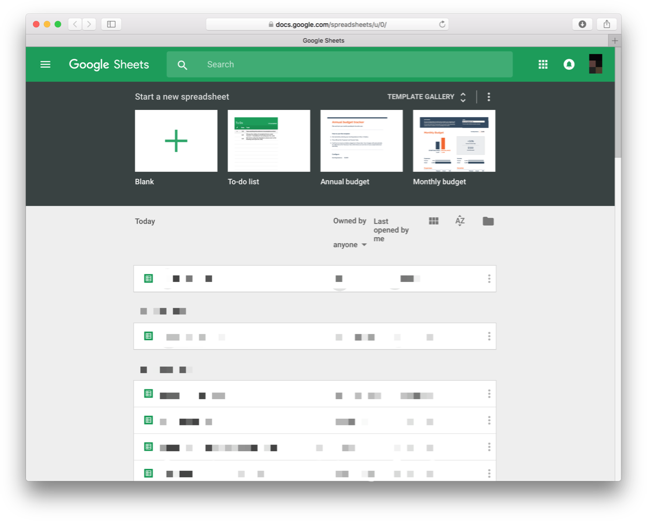Open the main menu hamburger icon
The image size is (647, 521).
(45, 65)
